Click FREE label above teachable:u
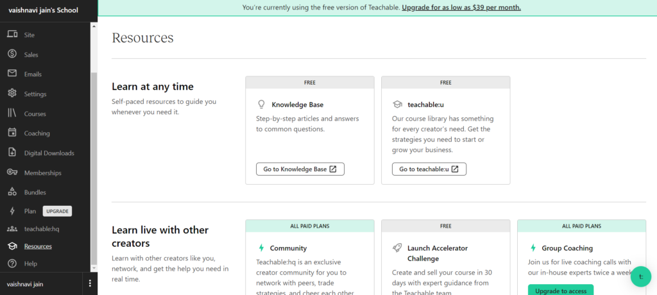657x295 pixels. point(446,83)
